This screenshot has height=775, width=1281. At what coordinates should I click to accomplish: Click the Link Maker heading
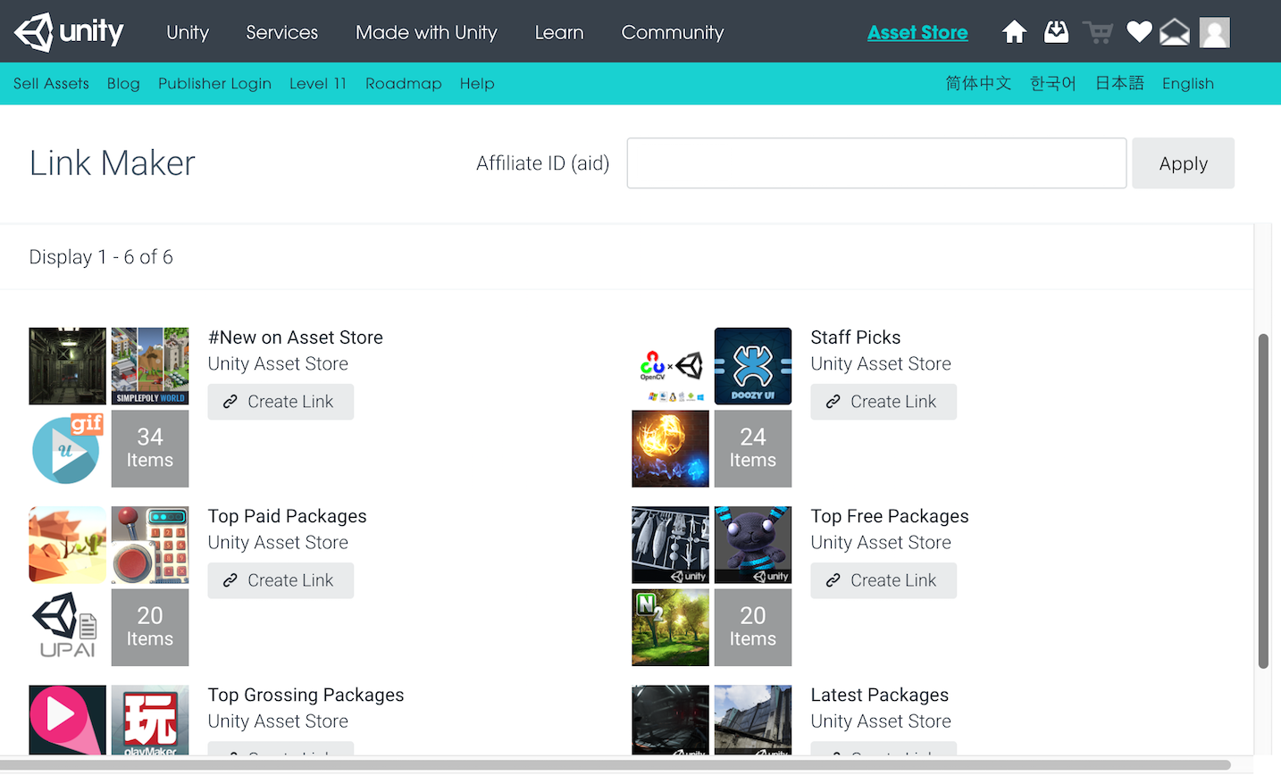tap(112, 163)
